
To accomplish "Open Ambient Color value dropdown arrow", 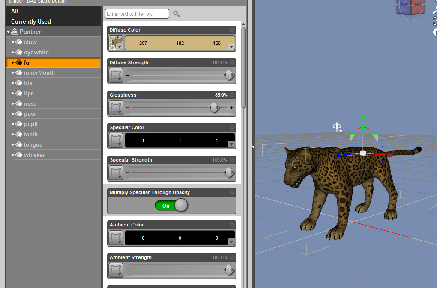I will [231, 242].
